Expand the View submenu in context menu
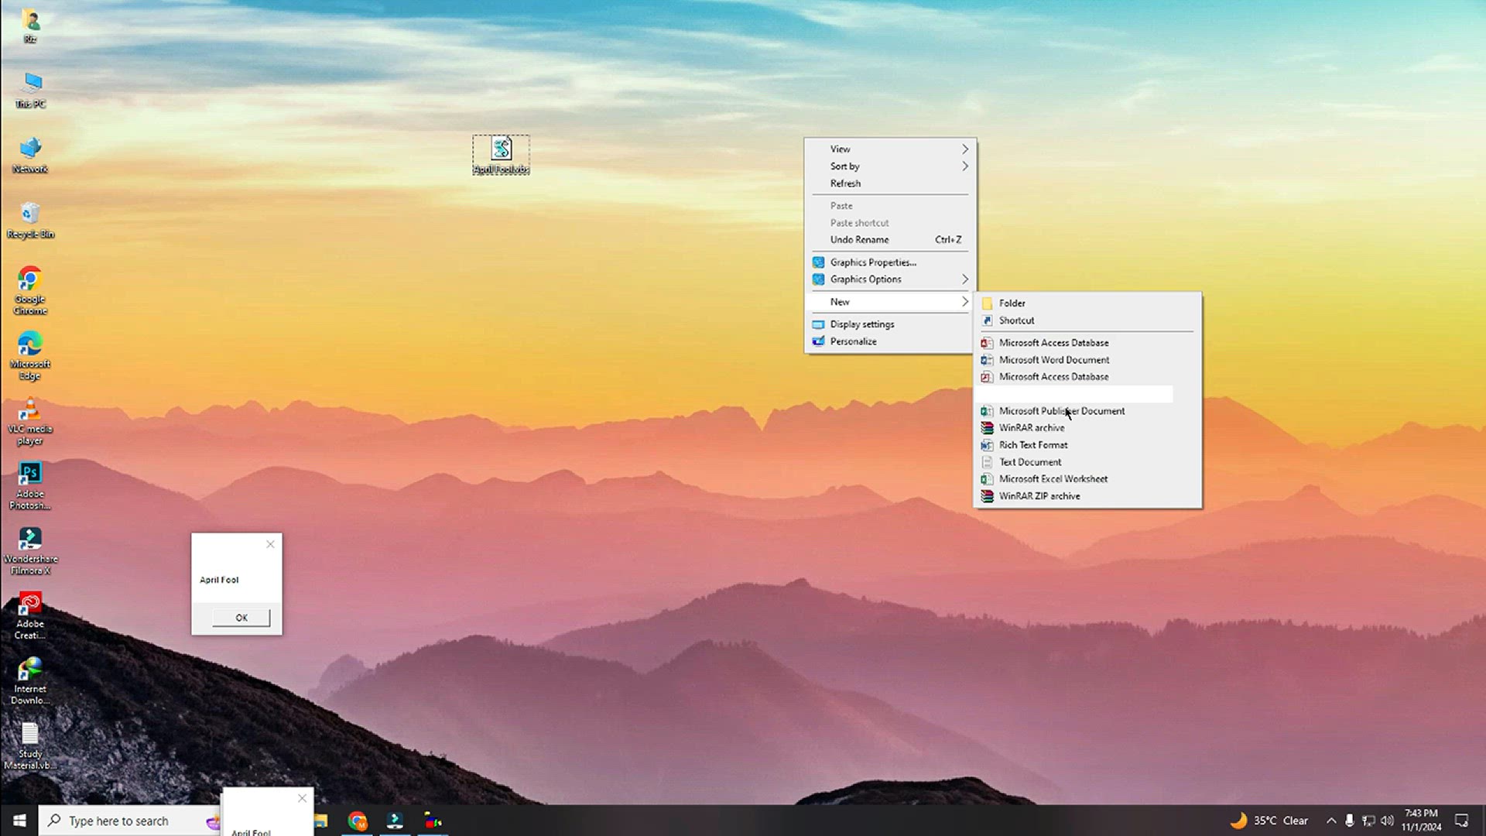The width and height of the screenshot is (1486, 836). coord(890,149)
